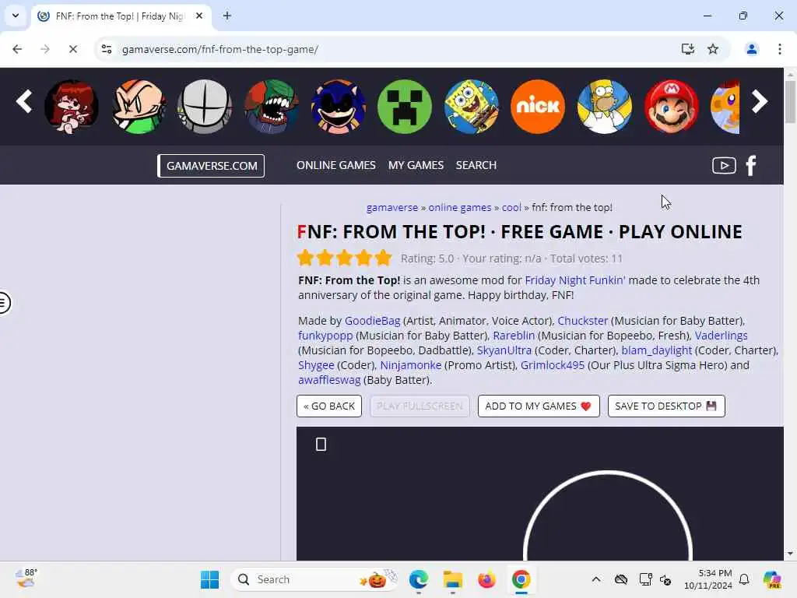The image size is (797, 598).
Task: Open Firefox from the taskbar
Action: tap(486, 579)
